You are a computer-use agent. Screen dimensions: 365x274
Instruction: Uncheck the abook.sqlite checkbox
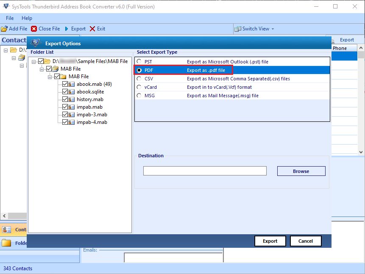[65, 91]
